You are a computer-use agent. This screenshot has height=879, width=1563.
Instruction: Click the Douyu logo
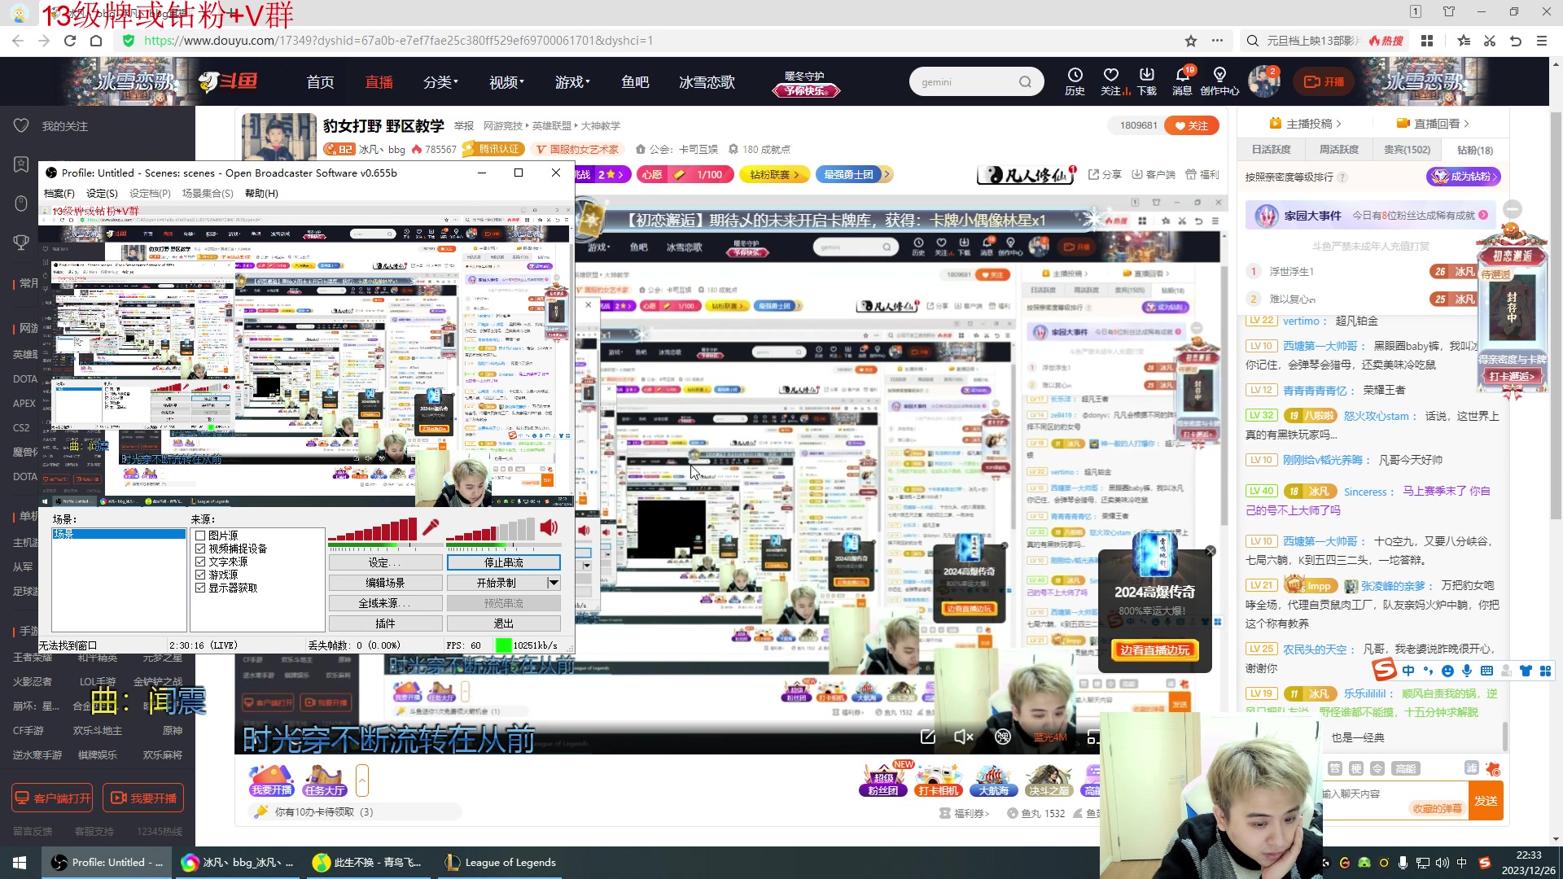228,81
